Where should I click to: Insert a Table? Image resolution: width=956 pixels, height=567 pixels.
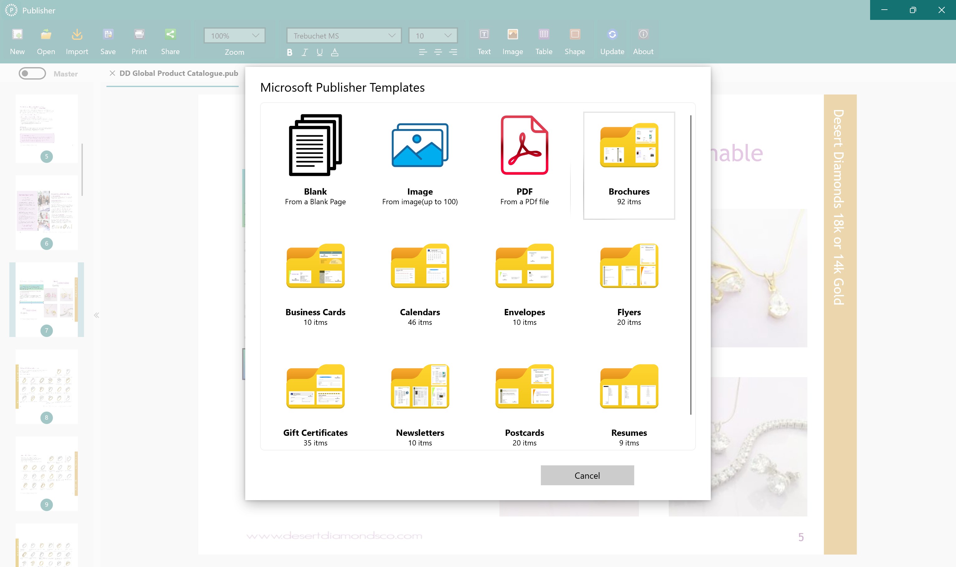point(544,40)
